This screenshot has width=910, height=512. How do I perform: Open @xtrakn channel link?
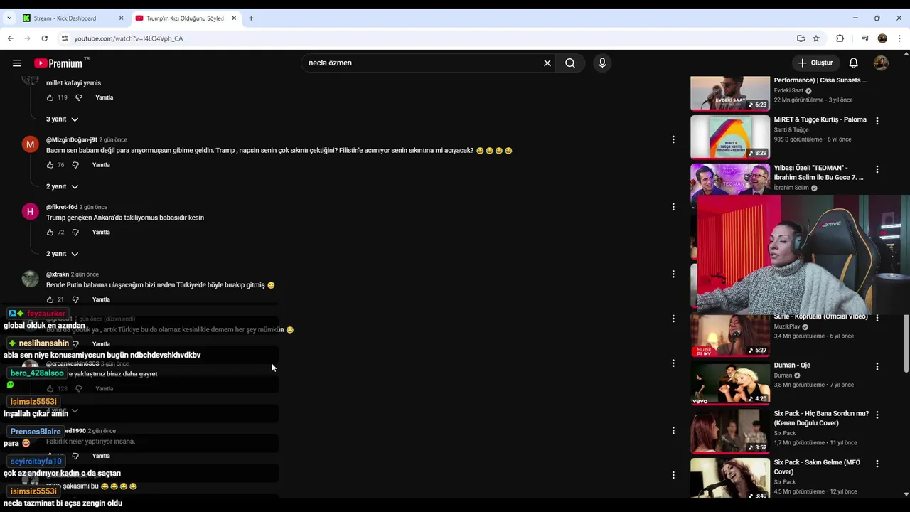tap(58, 274)
